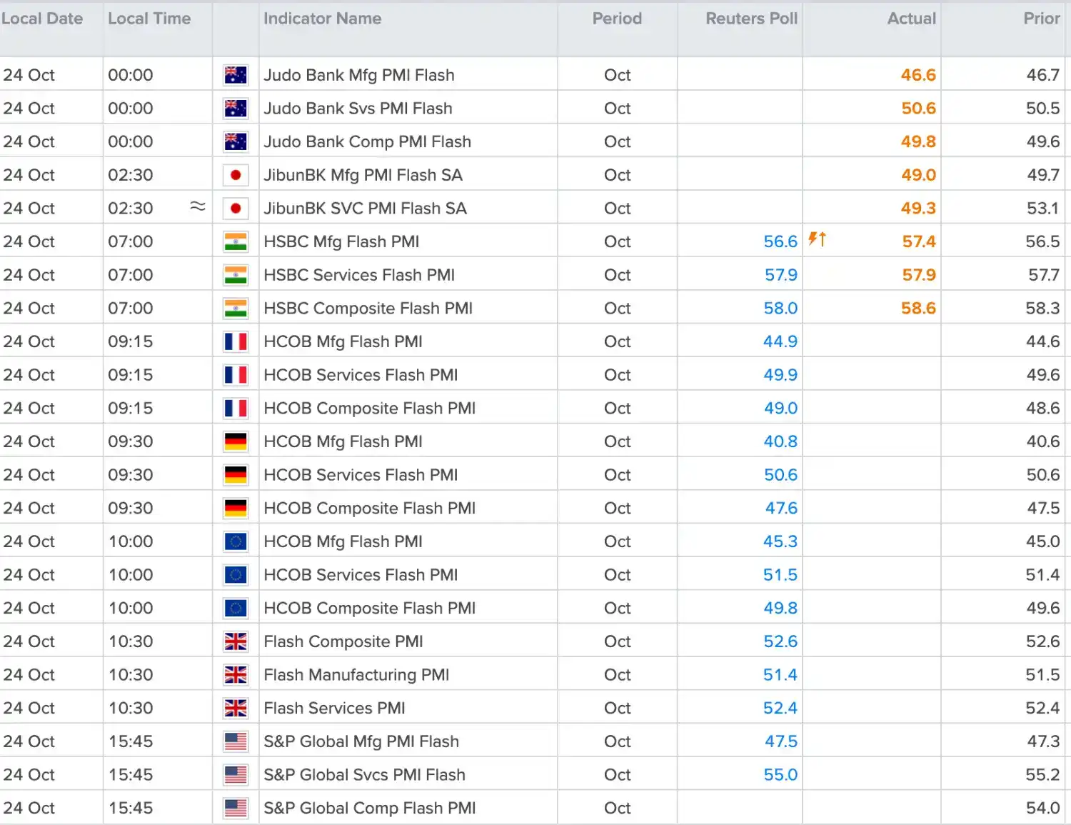
Task: Click the Local Date column header
Action: coord(42,19)
